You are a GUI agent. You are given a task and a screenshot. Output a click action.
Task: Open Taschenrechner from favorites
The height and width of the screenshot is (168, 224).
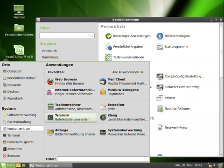[x=71, y=107]
